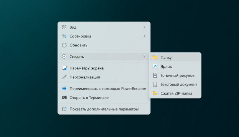
Task: Click the sort arrows icon beside Сортировка
Action: 64,36
